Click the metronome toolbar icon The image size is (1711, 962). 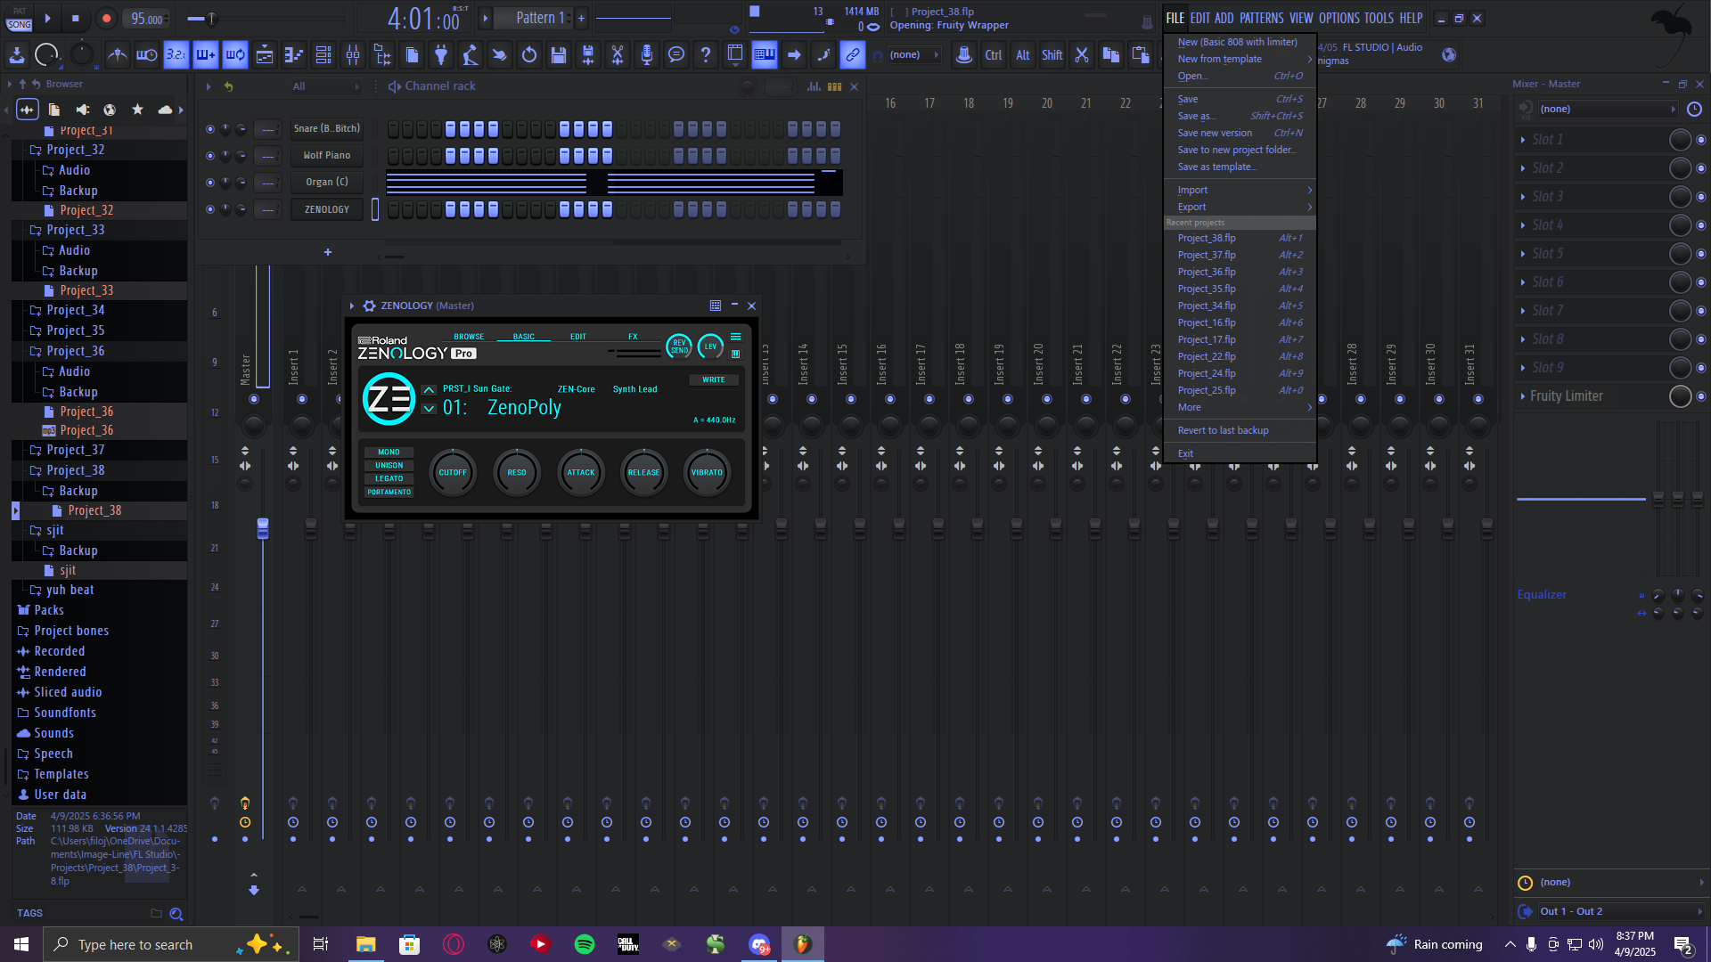coord(117,55)
